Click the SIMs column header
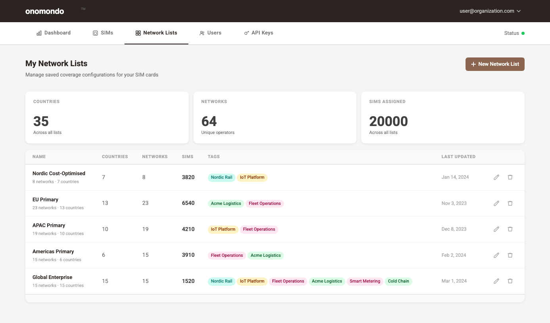 pyautogui.click(x=188, y=157)
